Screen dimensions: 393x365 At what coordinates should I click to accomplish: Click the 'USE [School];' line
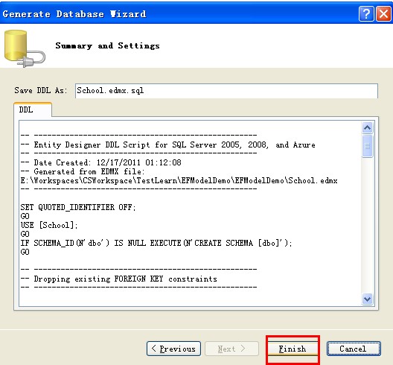pos(49,225)
